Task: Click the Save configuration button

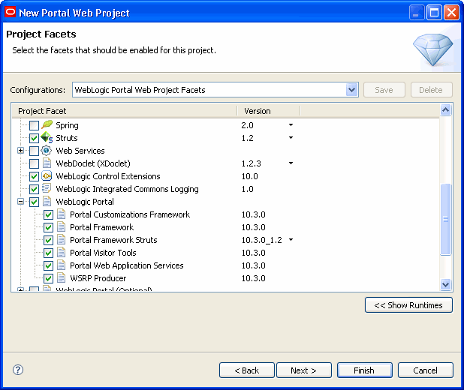Action: [384, 89]
